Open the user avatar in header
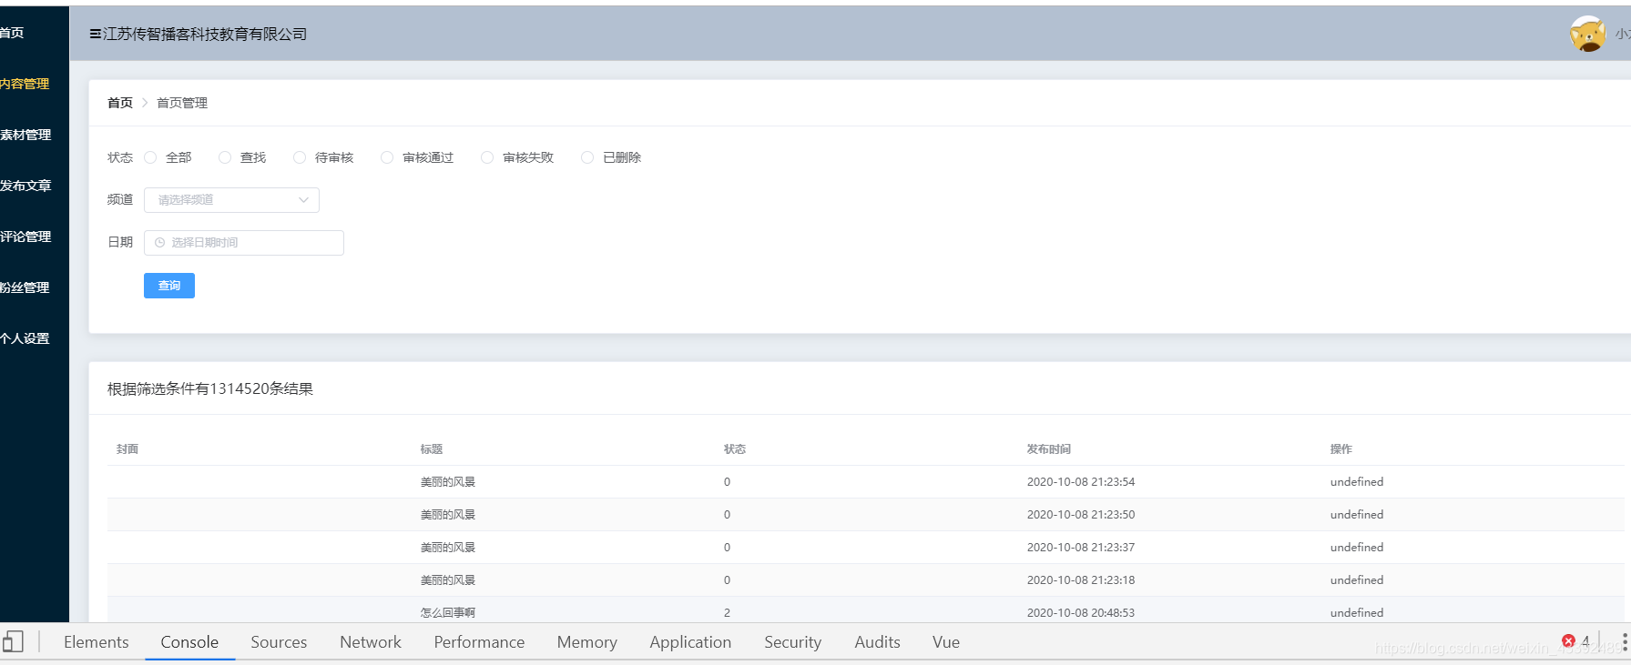This screenshot has width=1631, height=665. [1587, 34]
